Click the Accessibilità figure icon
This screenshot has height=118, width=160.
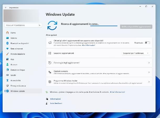pos(7,80)
